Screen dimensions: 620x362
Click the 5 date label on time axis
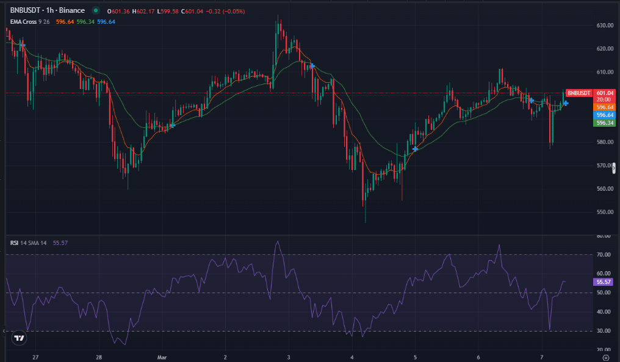click(415, 357)
